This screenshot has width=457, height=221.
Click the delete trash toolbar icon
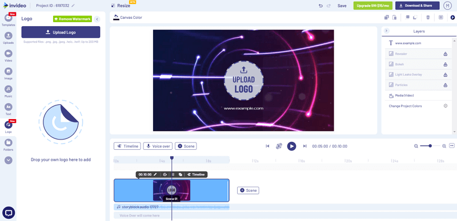pyautogui.click(x=428, y=18)
